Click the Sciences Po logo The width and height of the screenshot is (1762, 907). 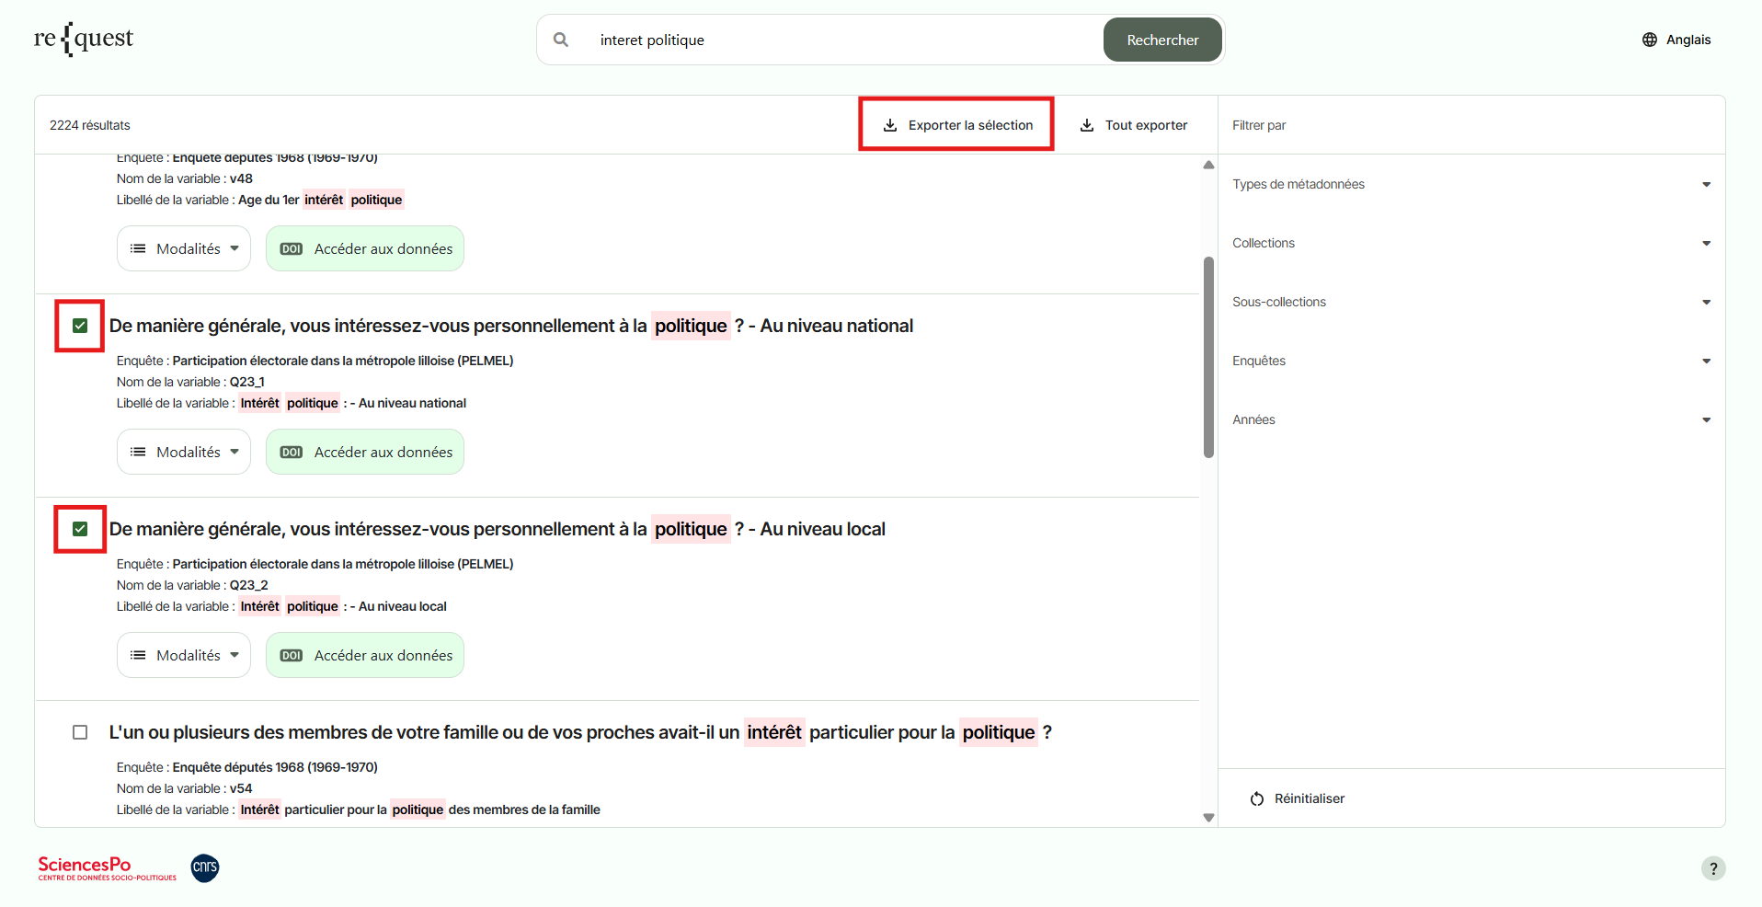pyautogui.click(x=107, y=868)
